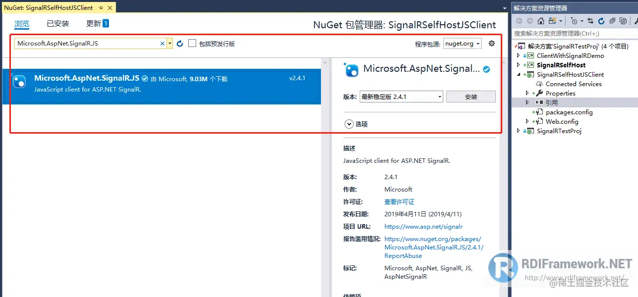Image resolution: width=638 pixels, height=297 pixels.
Task: Open NuGet package manager settings gear
Action: tap(491, 43)
